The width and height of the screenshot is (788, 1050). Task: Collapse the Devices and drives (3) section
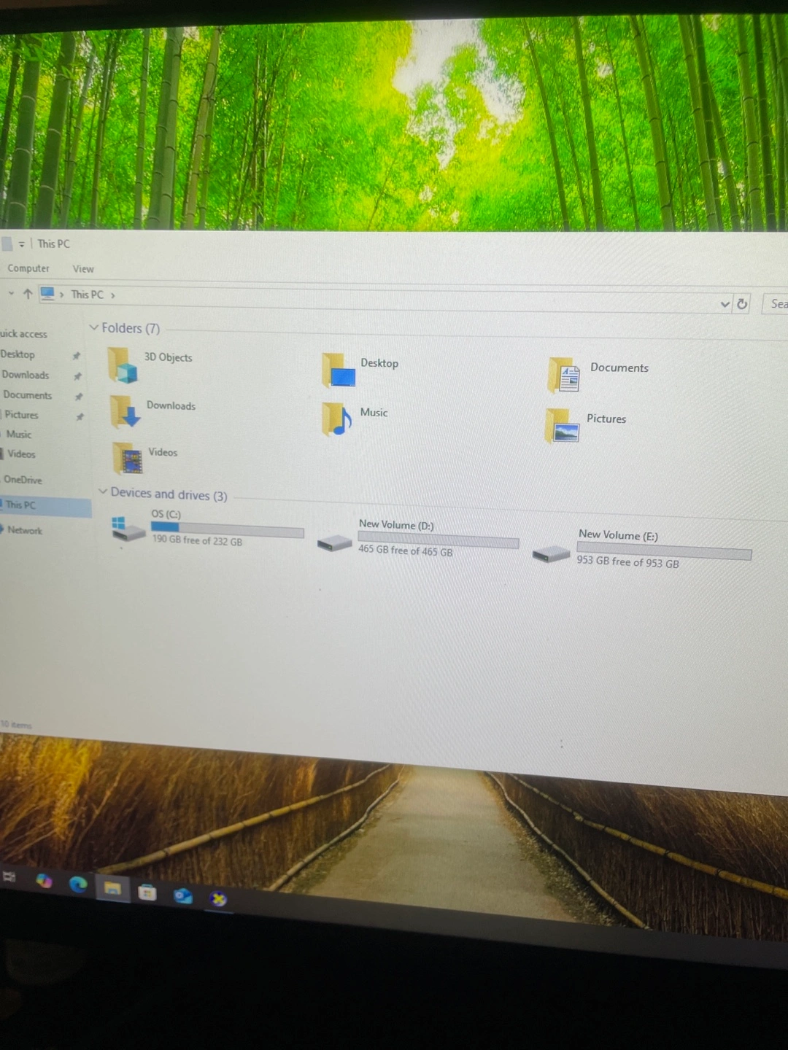coord(103,491)
